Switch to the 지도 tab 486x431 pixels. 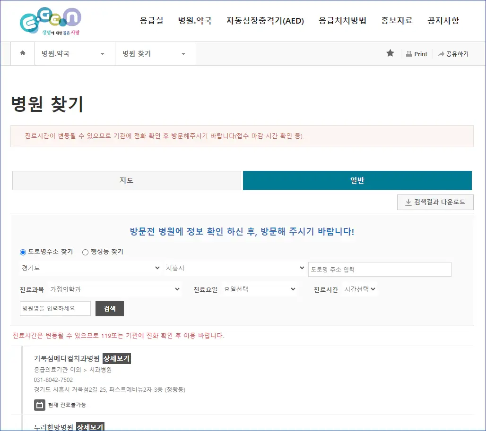[126, 180]
